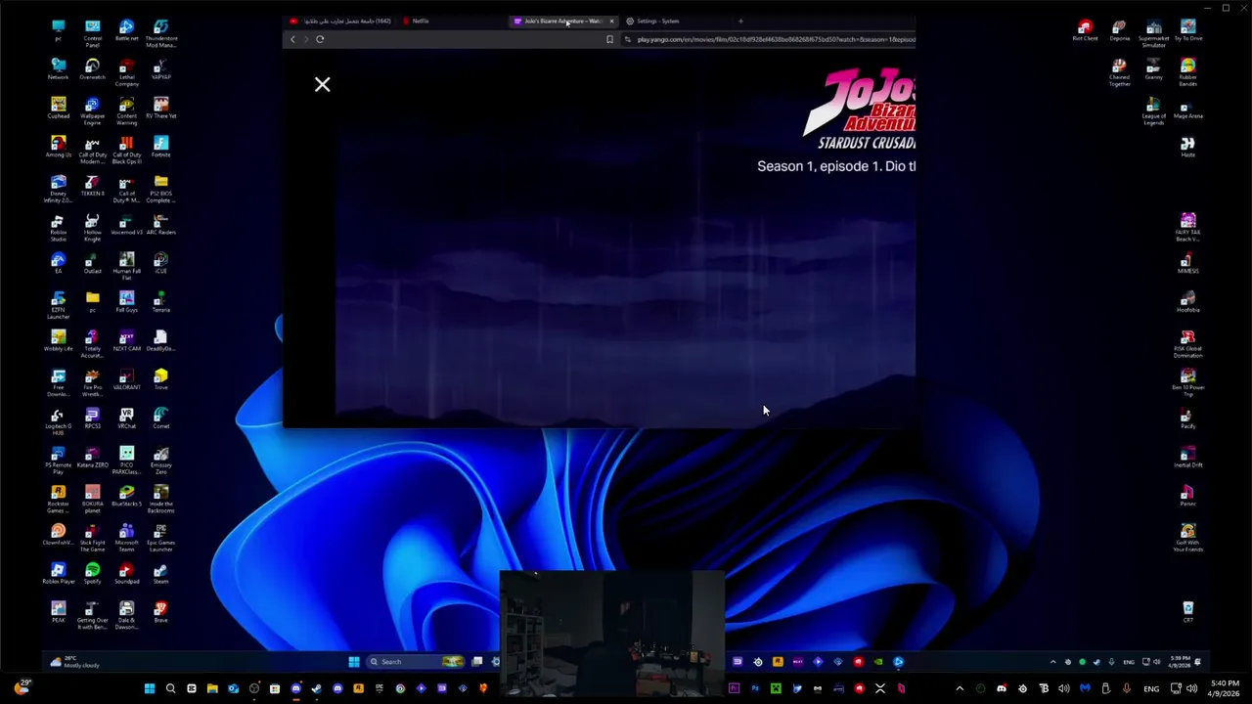Switch to the Netflix browser tab
1252x704 pixels.
point(450,21)
